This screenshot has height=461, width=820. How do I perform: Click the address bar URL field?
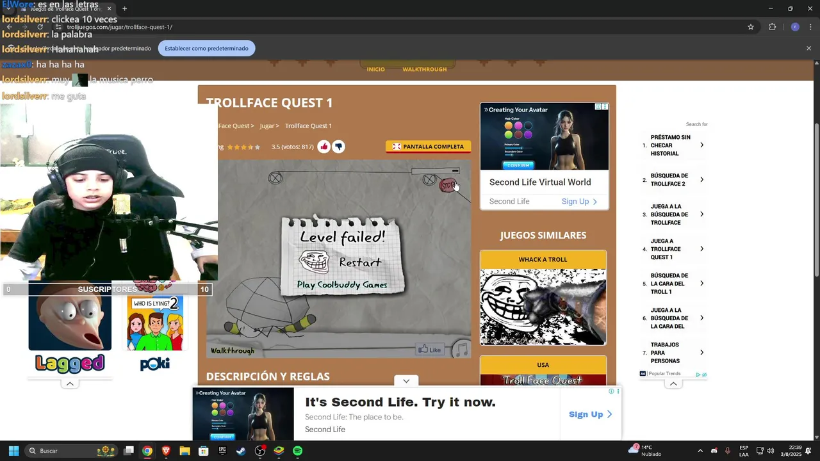coord(397,27)
